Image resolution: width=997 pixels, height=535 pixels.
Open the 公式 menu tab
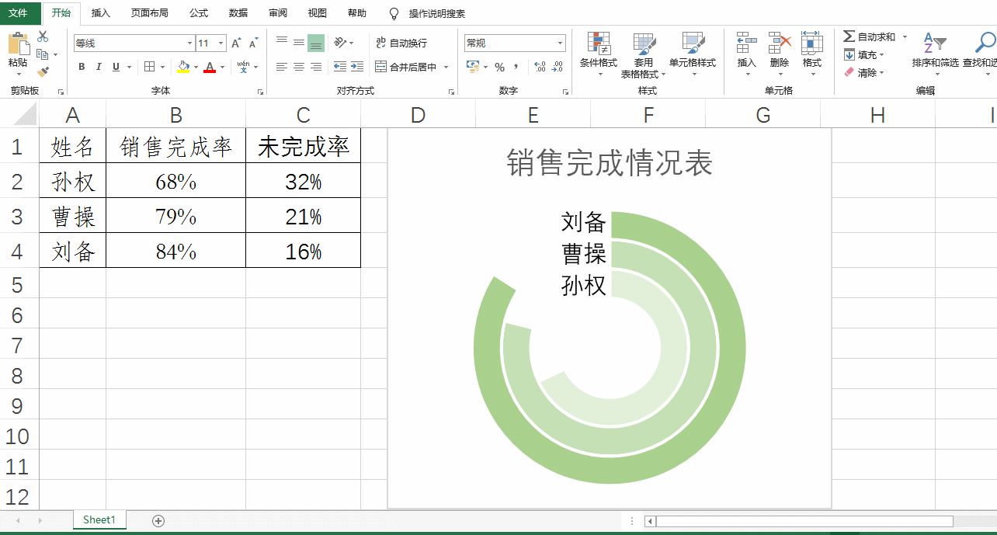tap(199, 12)
